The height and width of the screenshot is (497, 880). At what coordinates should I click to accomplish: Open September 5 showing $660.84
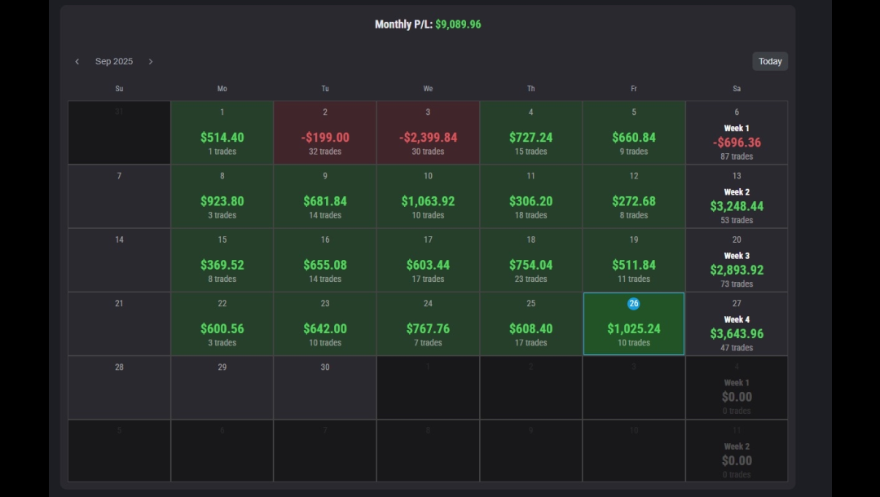[x=634, y=133]
